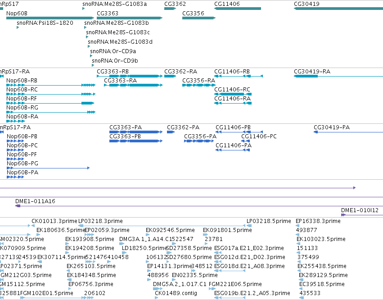Click the EK255438.5prime label
This screenshot has width=383, height=300.
click(322, 266)
